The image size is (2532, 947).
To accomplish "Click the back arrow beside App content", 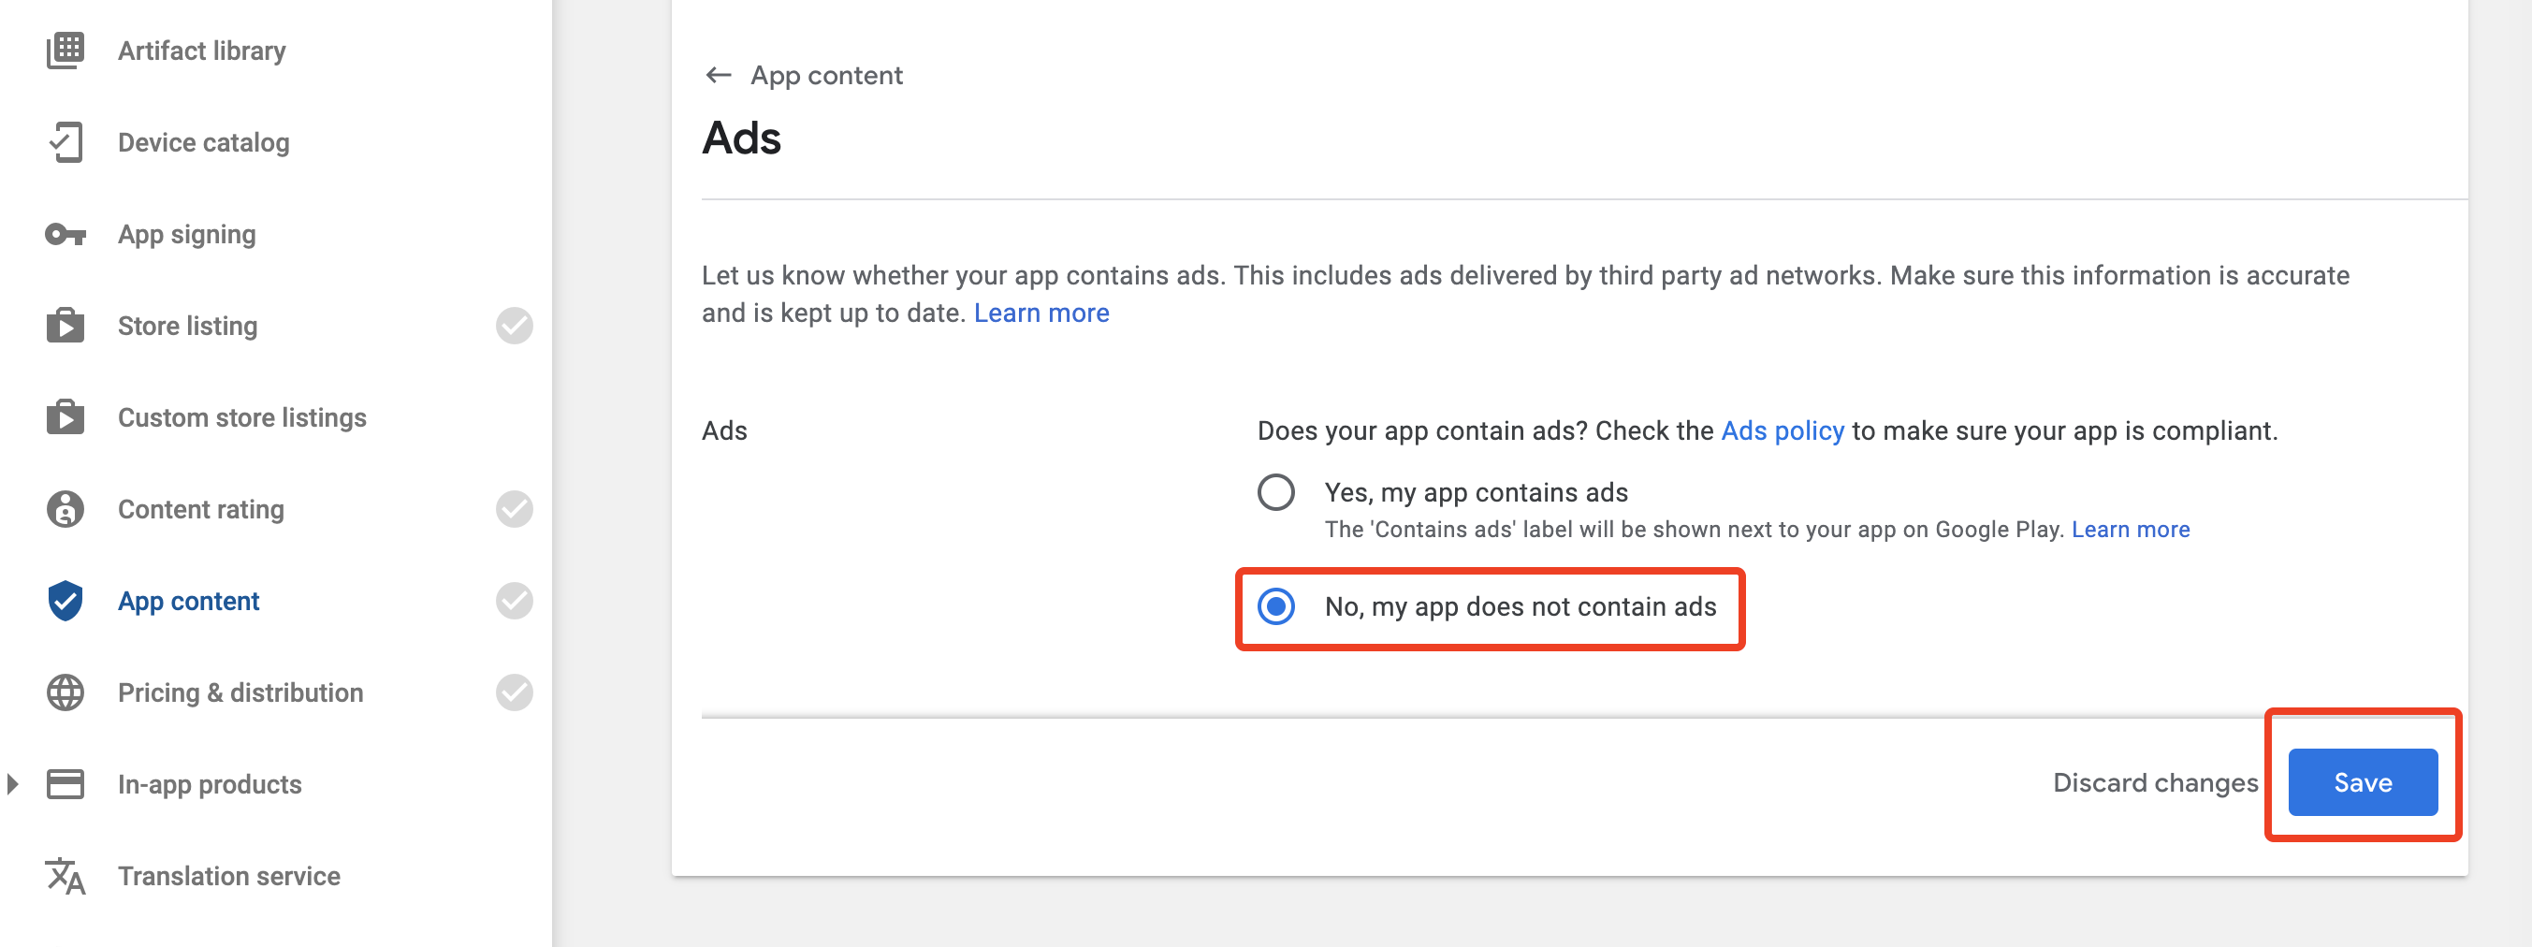I will click(719, 76).
